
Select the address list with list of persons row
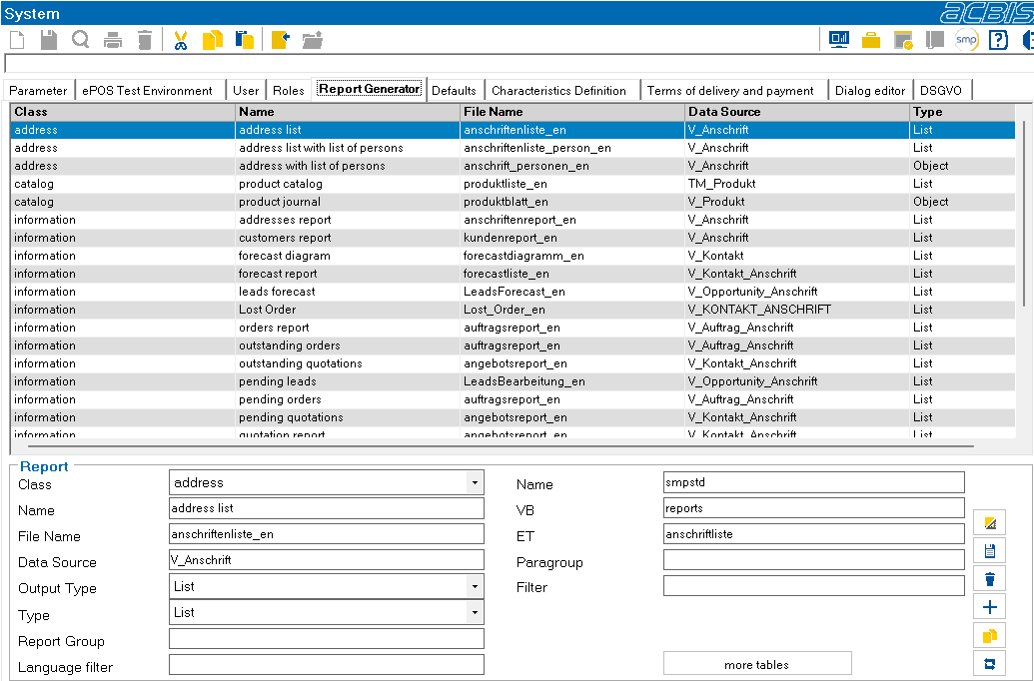[514, 148]
